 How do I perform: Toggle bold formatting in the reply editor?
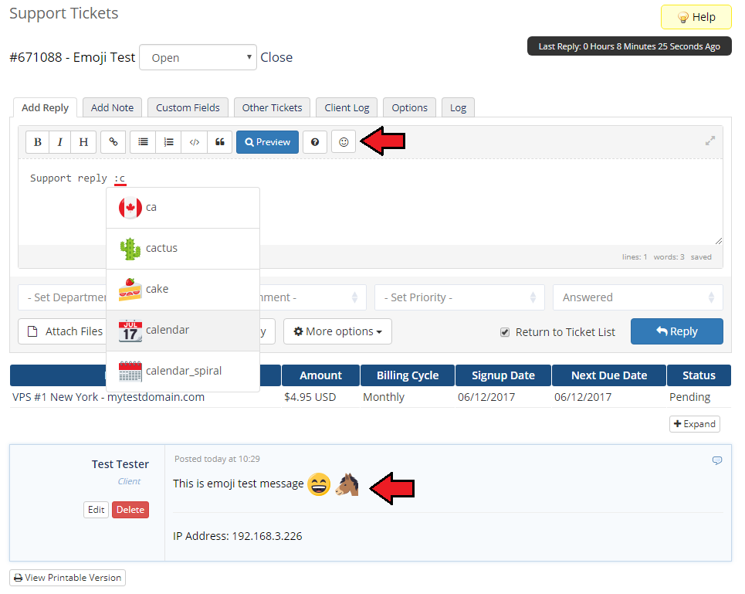[38, 142]
